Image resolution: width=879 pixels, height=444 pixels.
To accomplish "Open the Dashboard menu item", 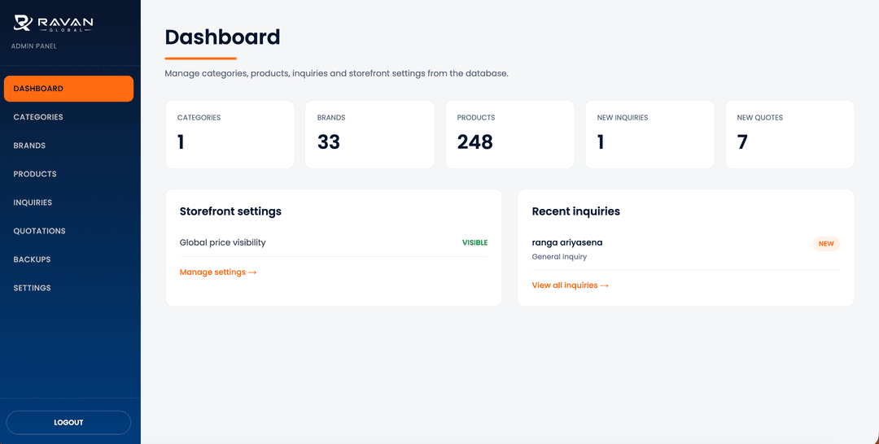I will coord(68,89).
